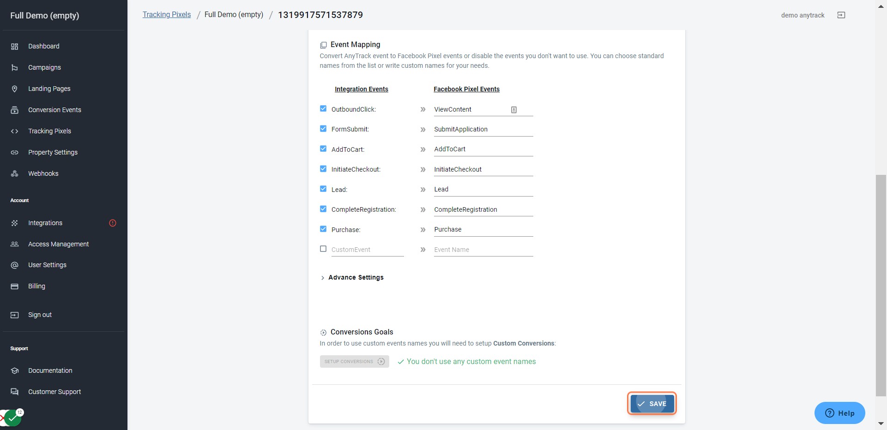The image size is (887, 430).
Task: Click the Landing Pages pin icon
Action: pos(14,89)
